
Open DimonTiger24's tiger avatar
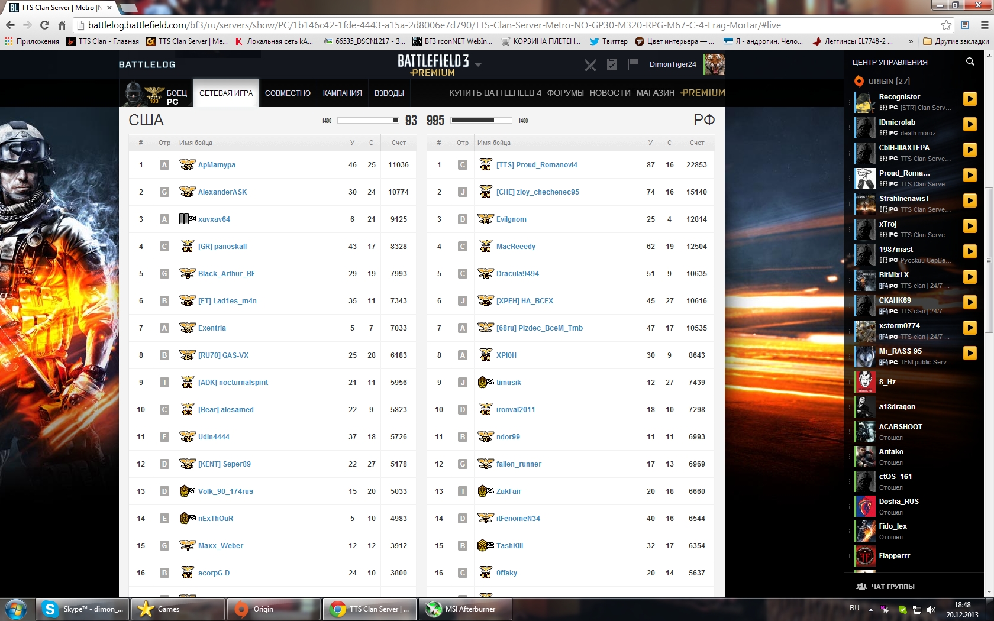(x=714, y=64)
